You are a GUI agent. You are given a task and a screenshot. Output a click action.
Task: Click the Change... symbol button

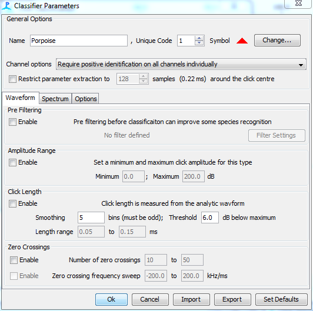coord(277,40)
